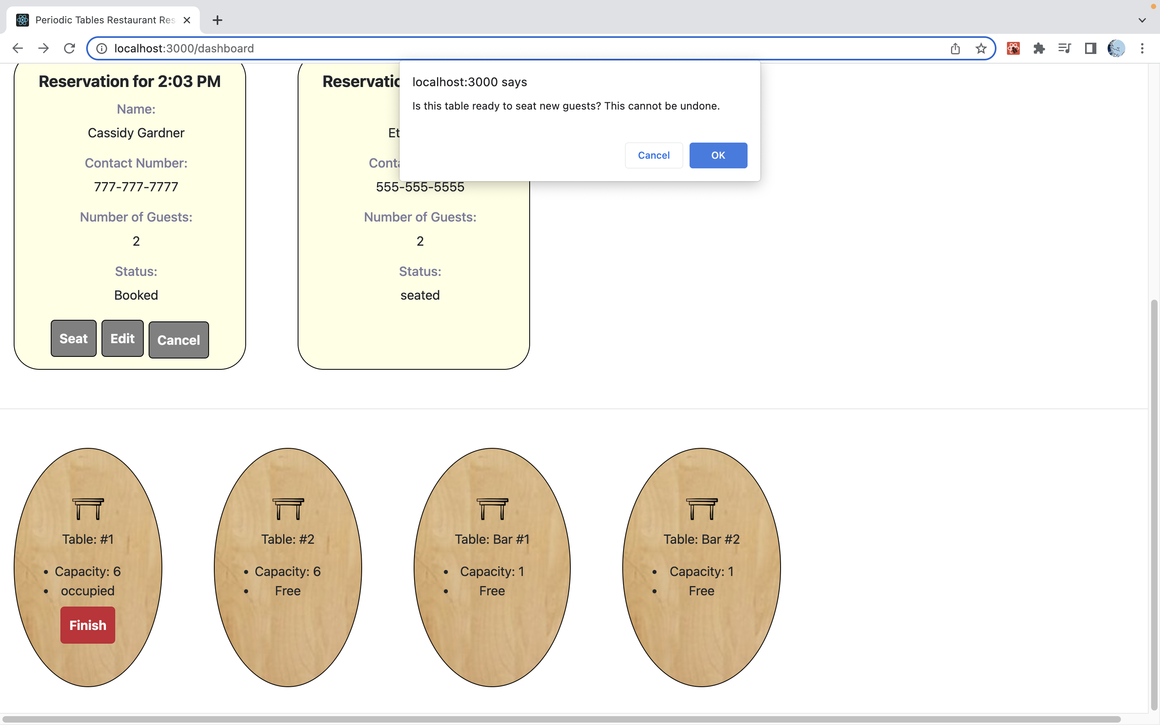The height and width of the screenshot is (725, 1160).
Task: Open the tab search chevron
Action: [x=1142, y=20]
